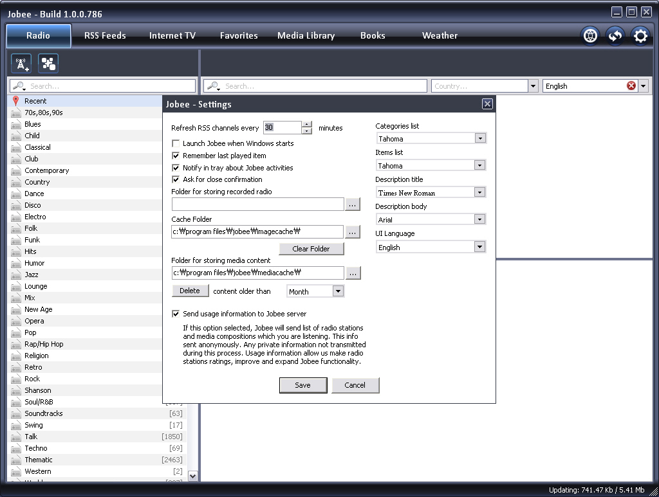Click the Delete content button
The height and width of the screenshot is (497, 659).
point(190,291)
